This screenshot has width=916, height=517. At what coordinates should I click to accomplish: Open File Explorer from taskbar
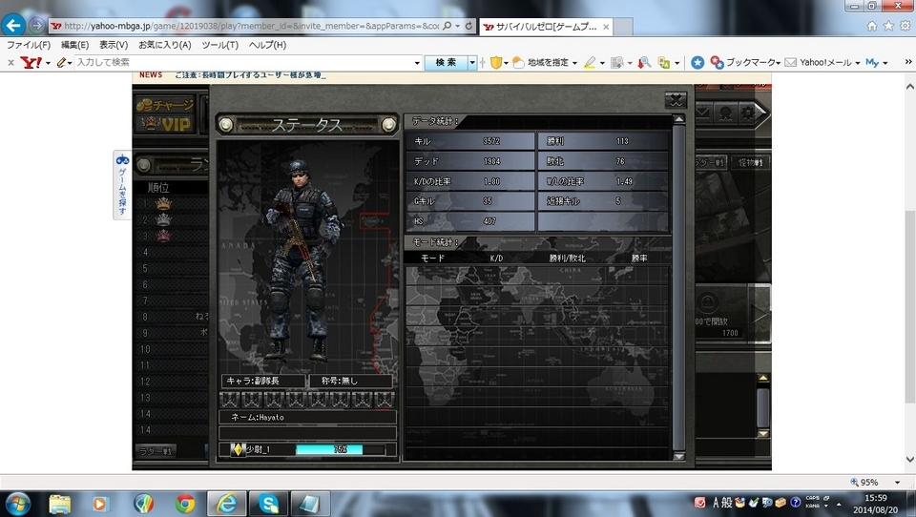(x=59, y=504)
